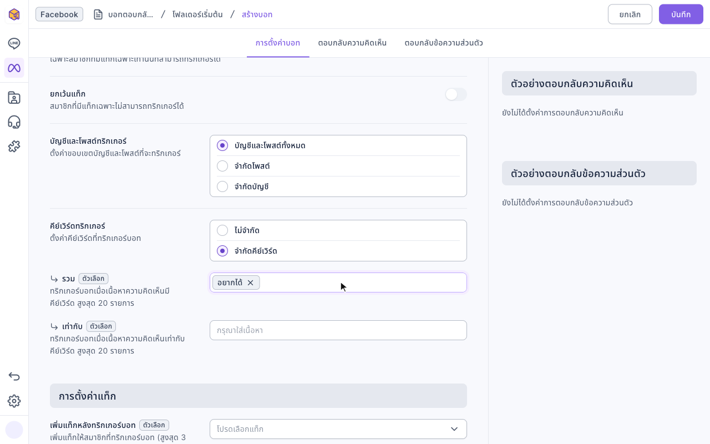Open ตอบกลับความคิดเห็น tab
Screen dimensions: 710x444
pyautogui.click(x=352, y=43)
